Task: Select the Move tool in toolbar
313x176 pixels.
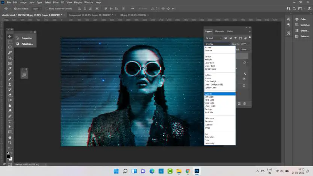Action: (10, 36)
